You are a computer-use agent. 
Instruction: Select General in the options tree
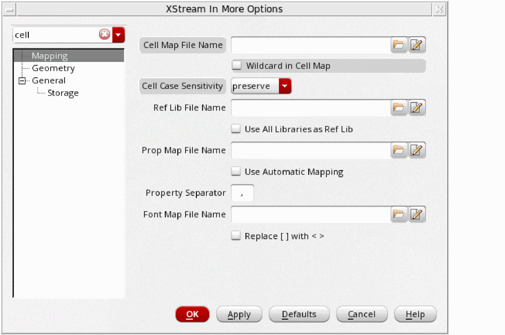point(49,80)
